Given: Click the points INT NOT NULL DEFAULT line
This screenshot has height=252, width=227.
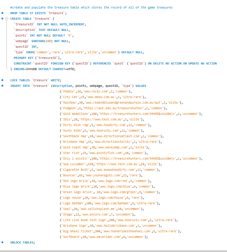Looking at the screenshot, I should tap(44, 36).
